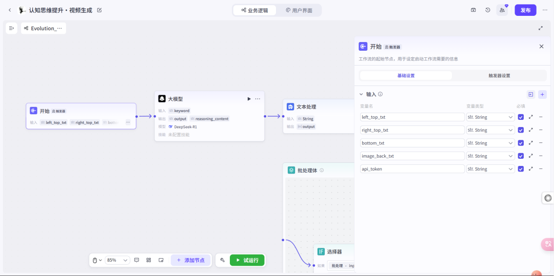Remove the left_top_txt variable
Image resolution: width=554 pixels, height=276 pixels.
[541, 117]
